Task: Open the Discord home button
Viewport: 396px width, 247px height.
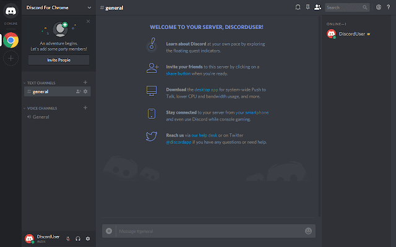Action: [x=11, y=10]
